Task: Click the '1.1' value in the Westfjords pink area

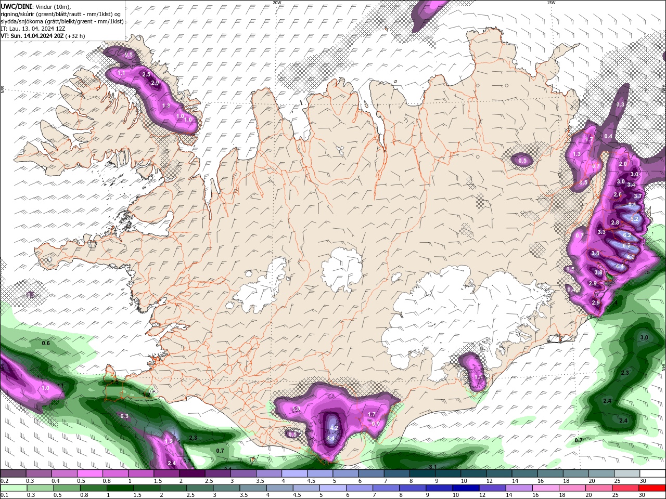Action: pos(121,73)
